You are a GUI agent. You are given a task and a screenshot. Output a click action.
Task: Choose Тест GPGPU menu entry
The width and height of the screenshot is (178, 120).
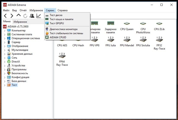tap(67, 23)
